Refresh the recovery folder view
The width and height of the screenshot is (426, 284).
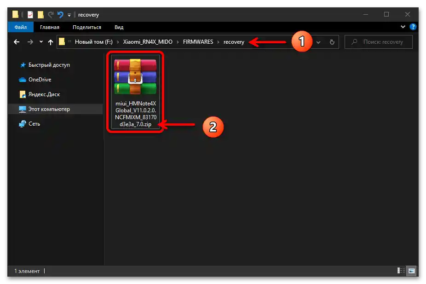click(332, 42)
